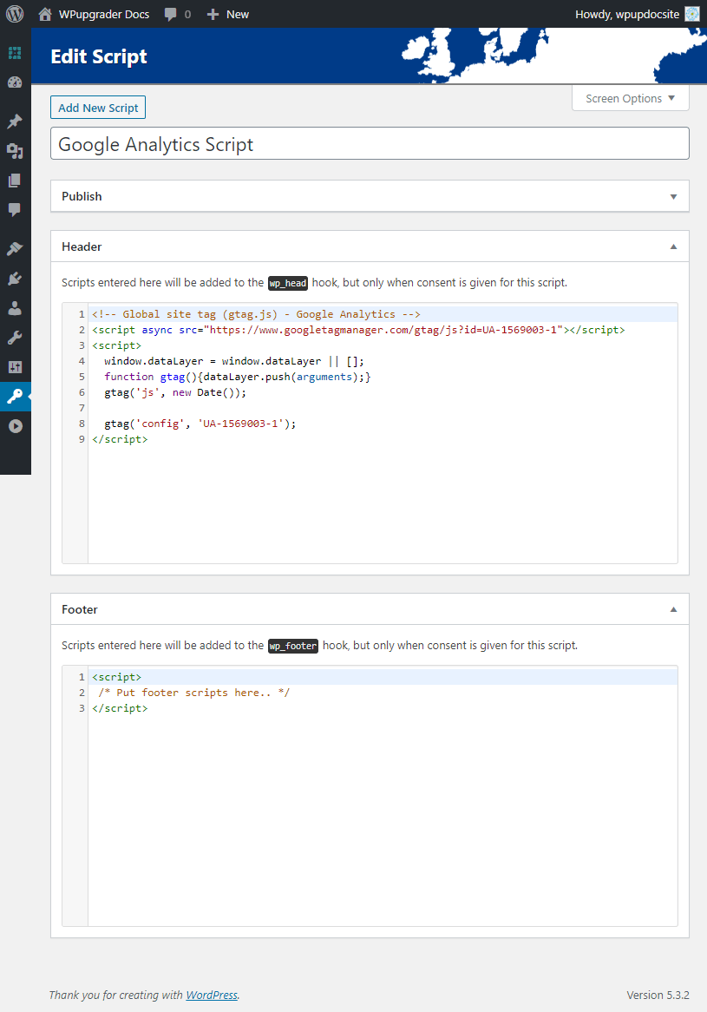Click the Header panel heading
Screen dimensions: 707x1012
tap(82, 246)
